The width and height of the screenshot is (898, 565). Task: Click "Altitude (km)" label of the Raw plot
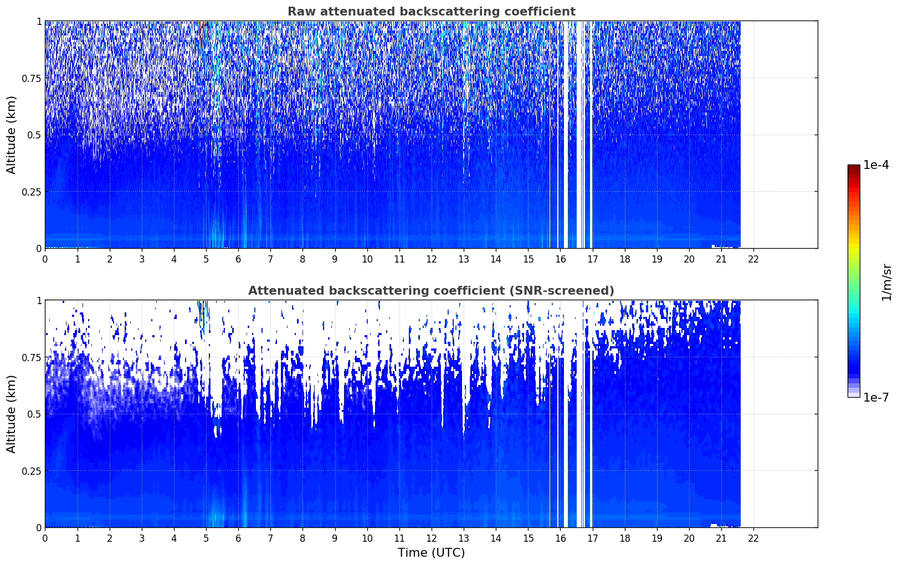[x=12, y=135]
